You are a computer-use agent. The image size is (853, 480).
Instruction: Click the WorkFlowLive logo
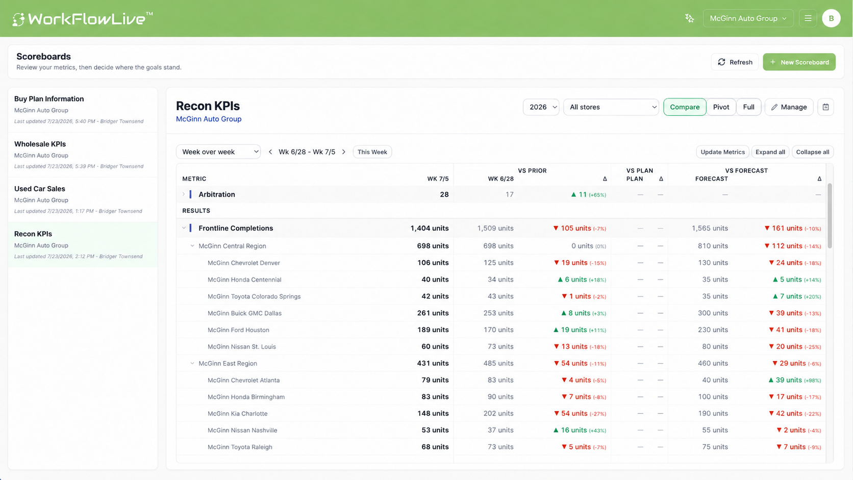point(82,19)
